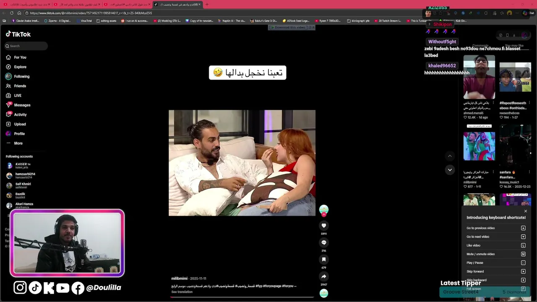This screenshot has width=537, height=302.
Task: Open VirusTotal bookmark
Action: click(84, 21)
